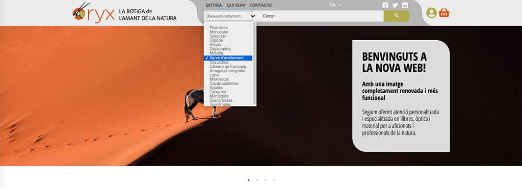Open the shopping basket icon
Screen dimensions: 522x188
pyautogui.click(x=444, y=13)
